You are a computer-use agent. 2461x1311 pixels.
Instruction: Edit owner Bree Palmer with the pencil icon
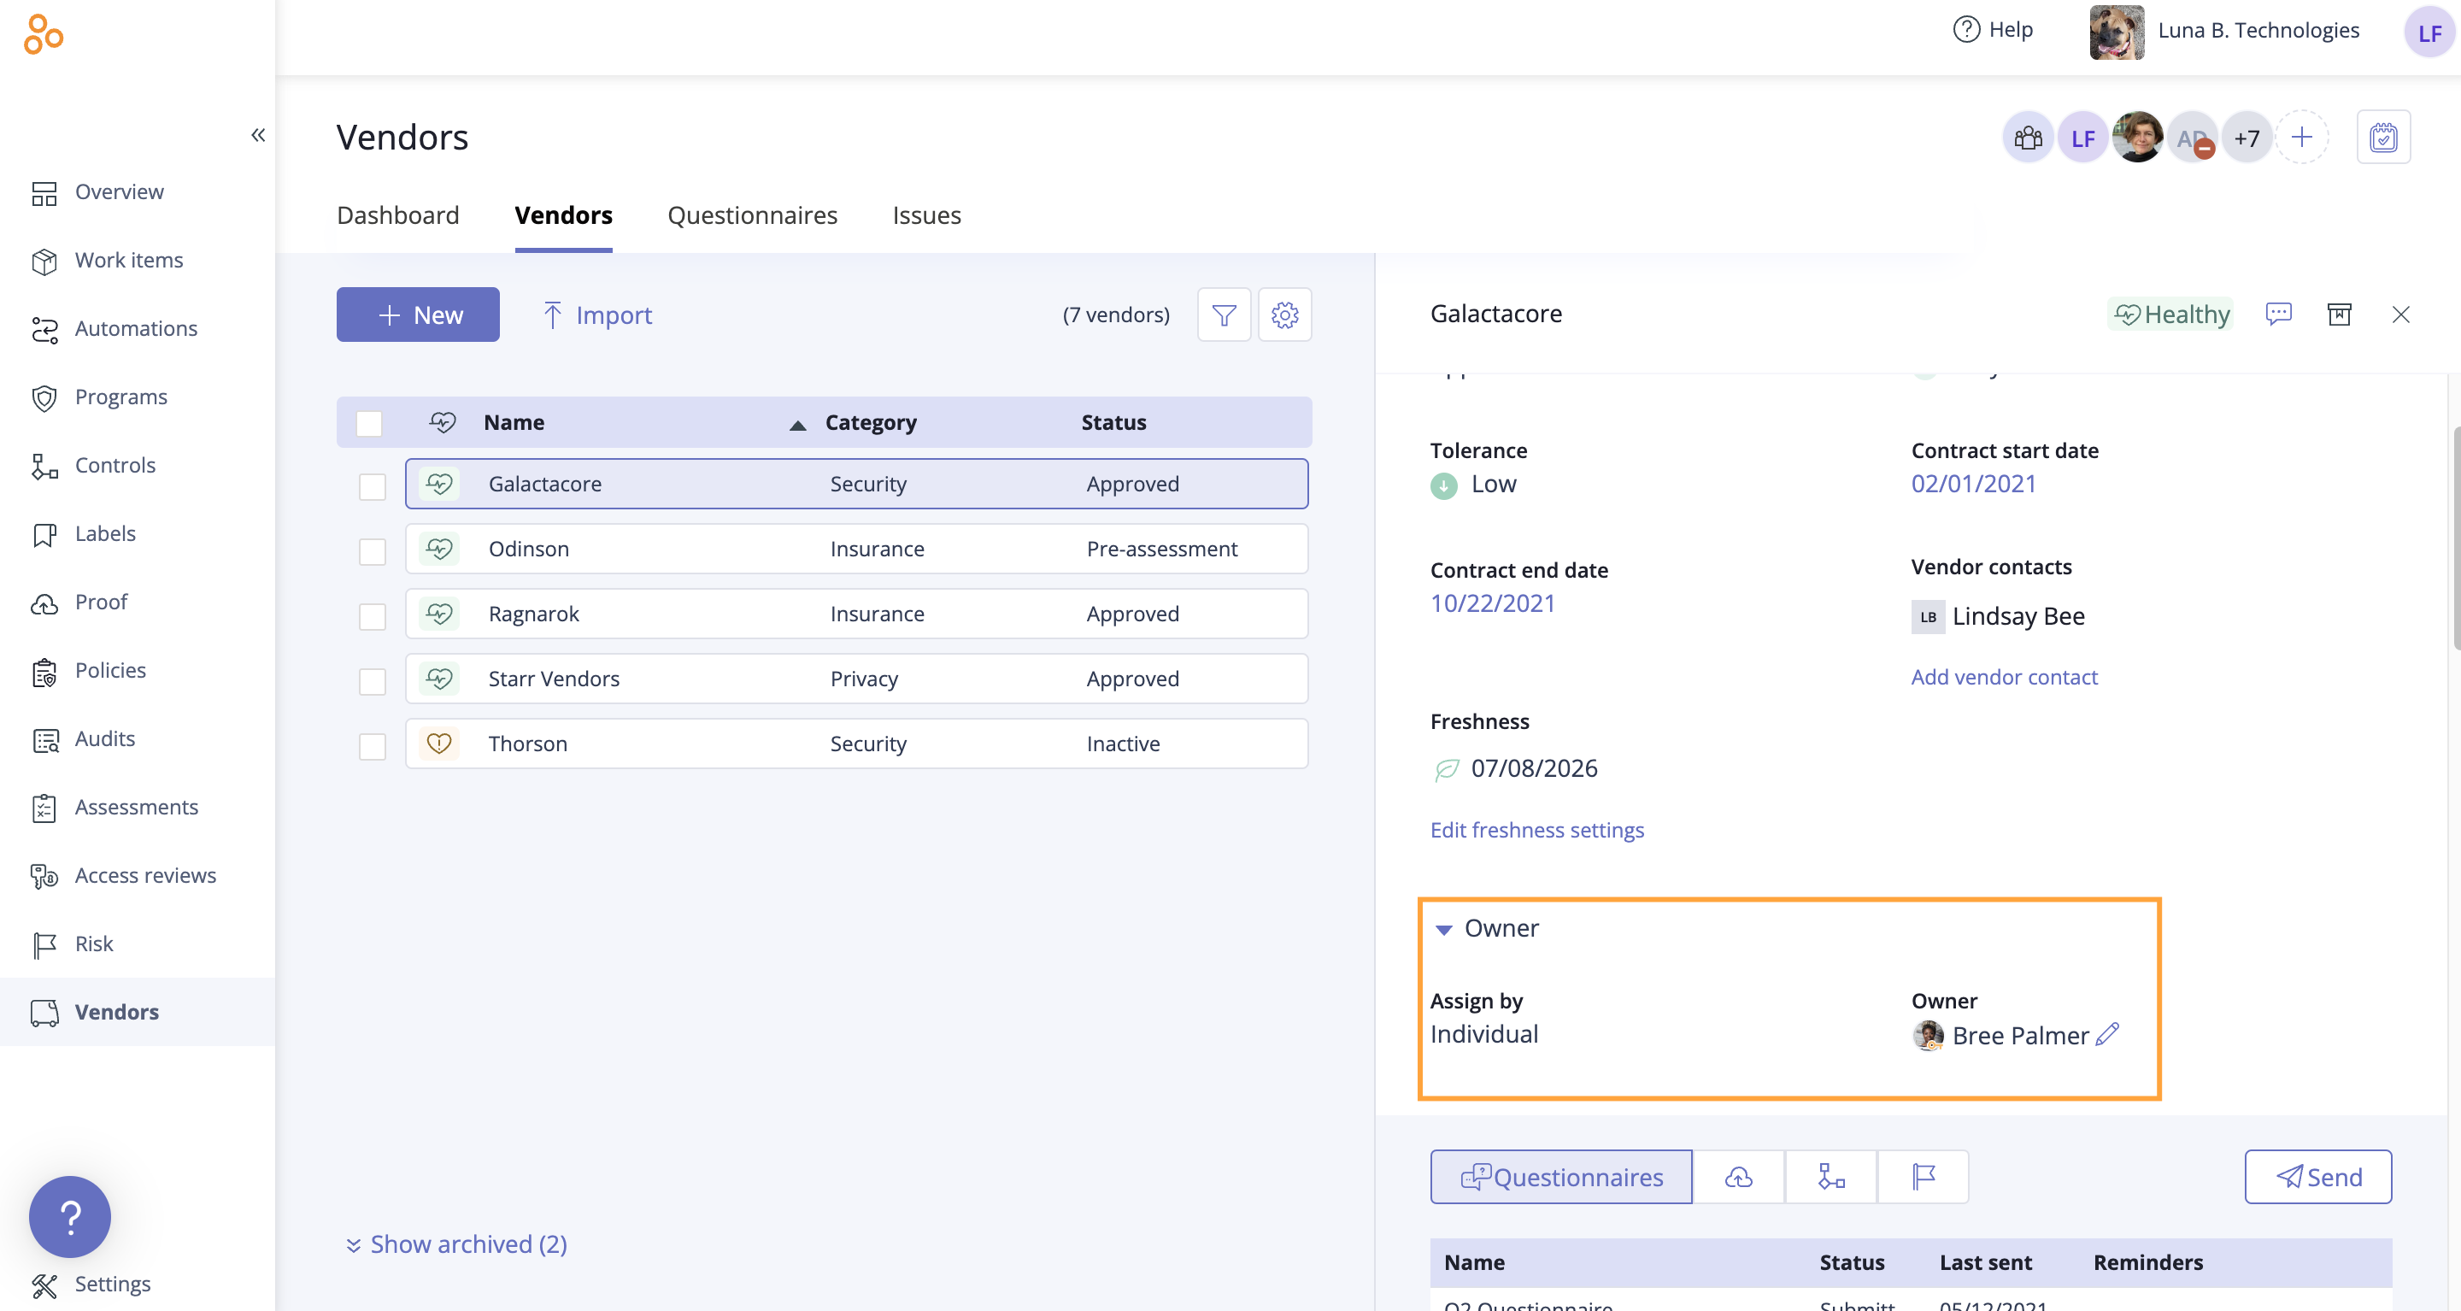pos(2107,1034)
